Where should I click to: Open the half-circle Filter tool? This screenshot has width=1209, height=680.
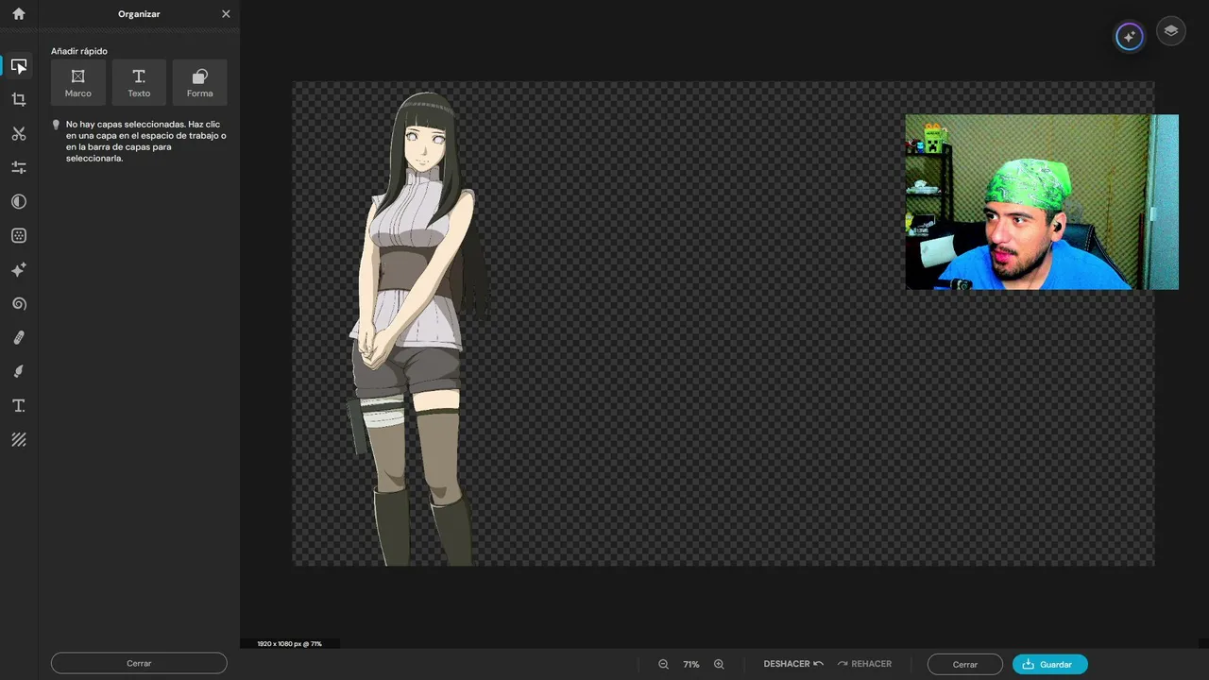[19, 201]
